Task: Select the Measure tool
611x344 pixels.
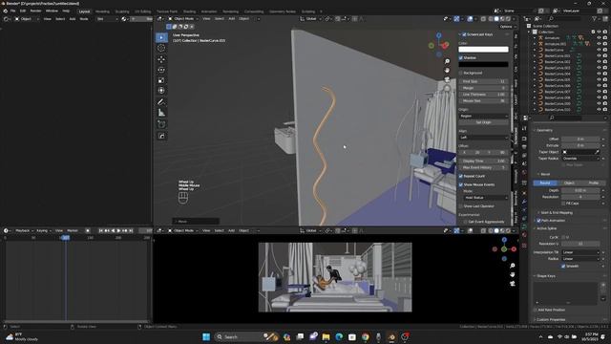Action: (161, 113)
